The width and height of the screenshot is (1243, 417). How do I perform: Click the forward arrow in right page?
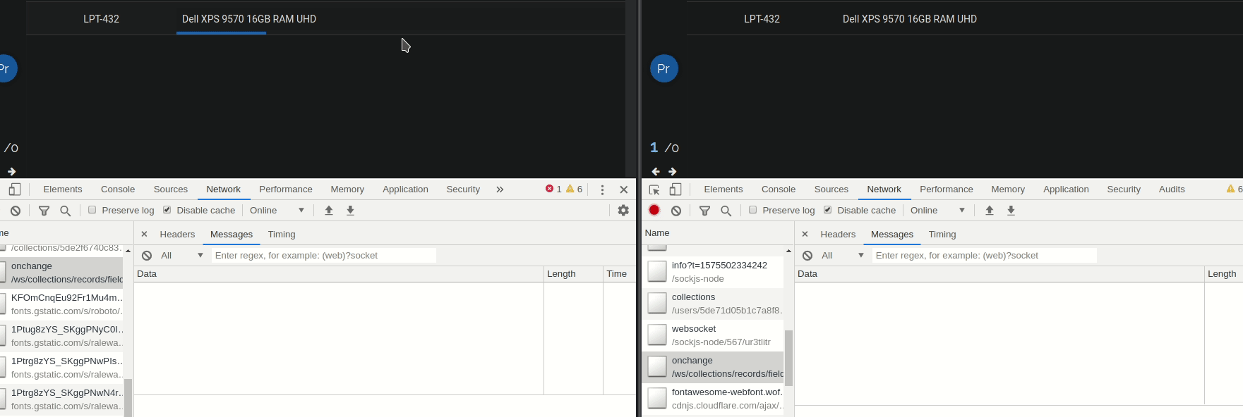673,171
